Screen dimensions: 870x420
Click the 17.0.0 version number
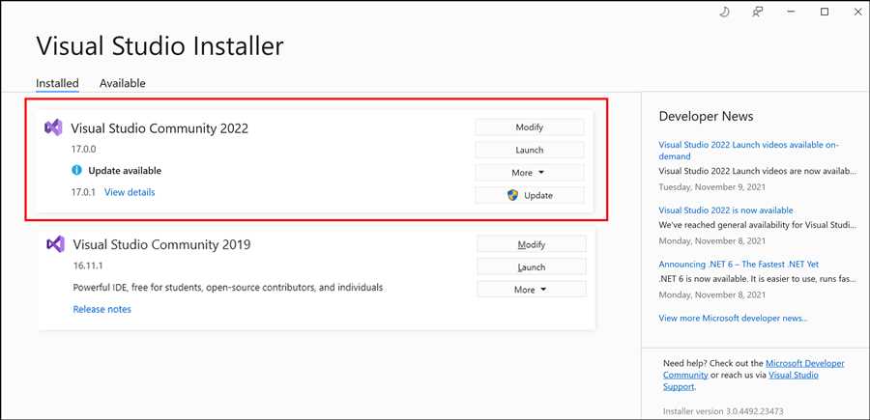tap(83, 149)
